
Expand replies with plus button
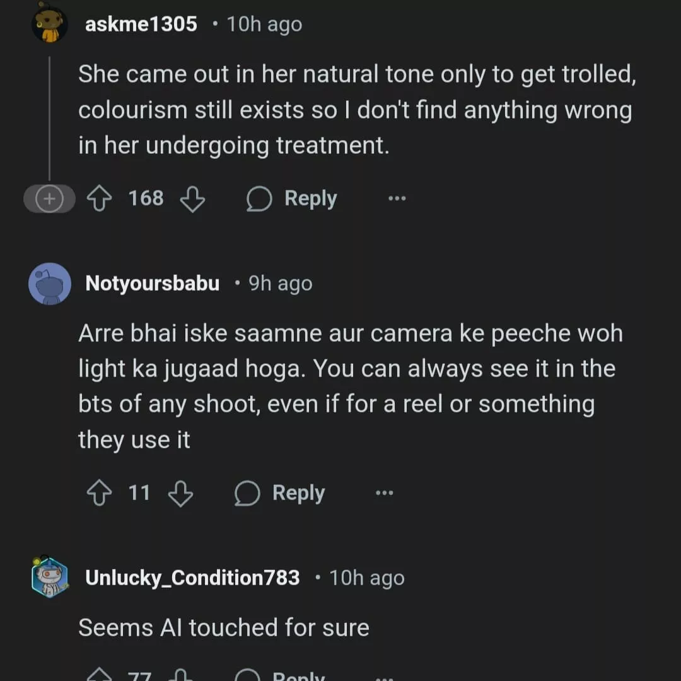(x=49, y=199)
